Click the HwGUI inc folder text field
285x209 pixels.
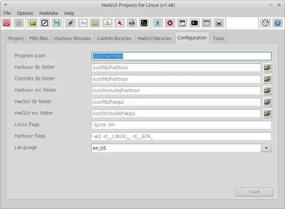(x=176, y=113)
